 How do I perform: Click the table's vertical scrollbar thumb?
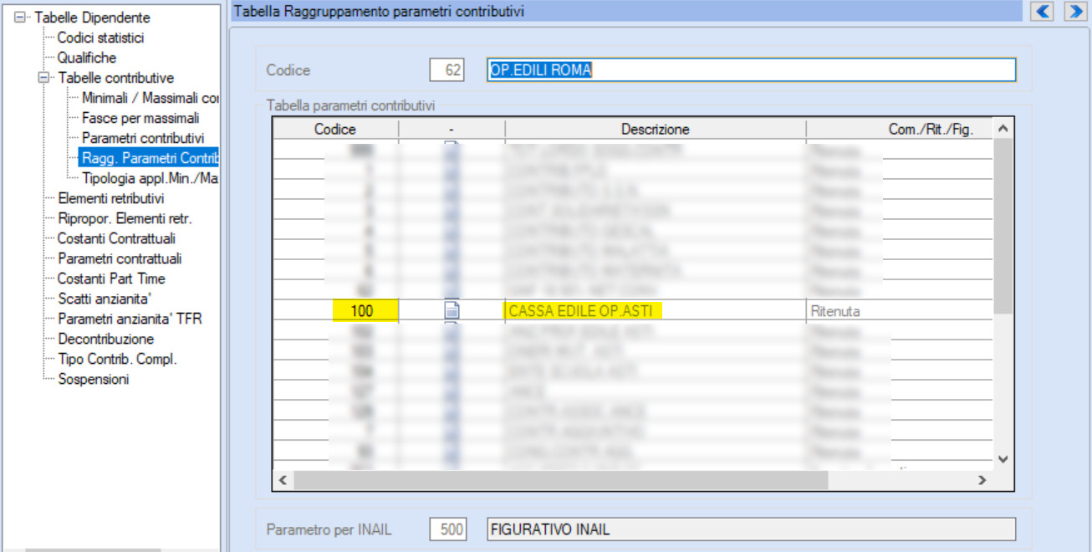click(1003, 227)
